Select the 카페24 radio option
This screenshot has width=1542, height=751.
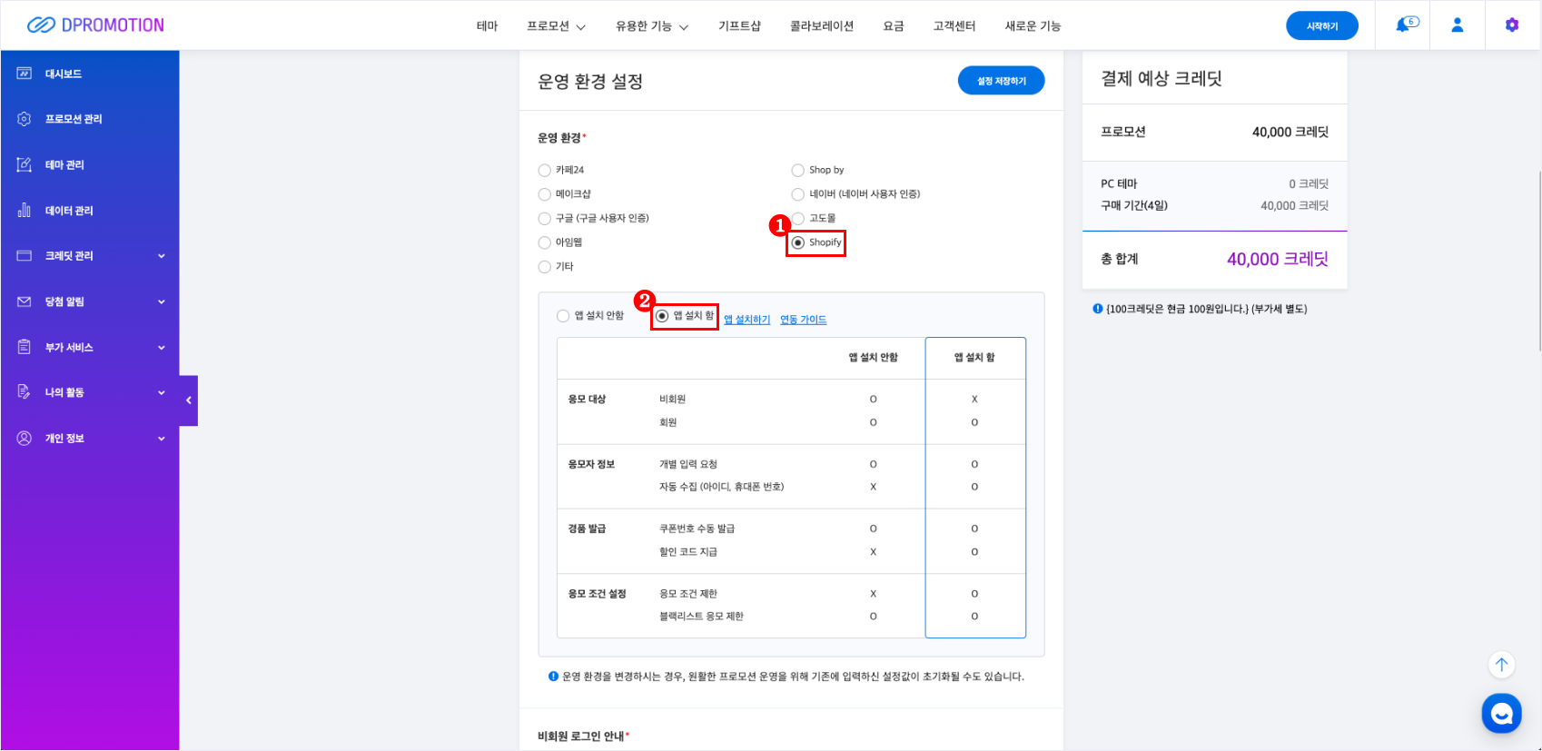[545, 171]
